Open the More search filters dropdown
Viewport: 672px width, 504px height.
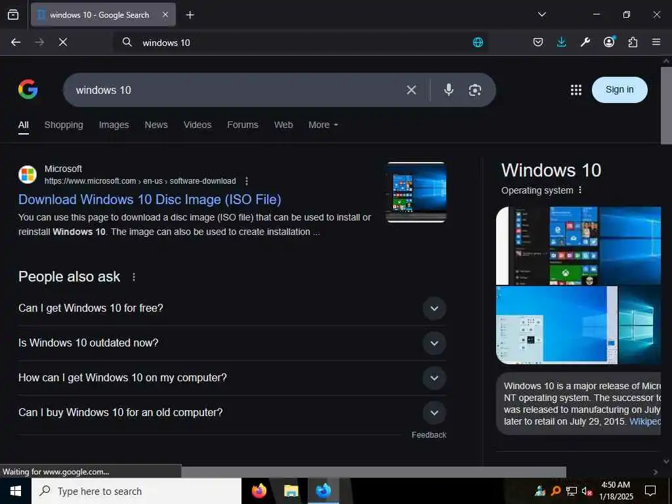pos(323,125)
